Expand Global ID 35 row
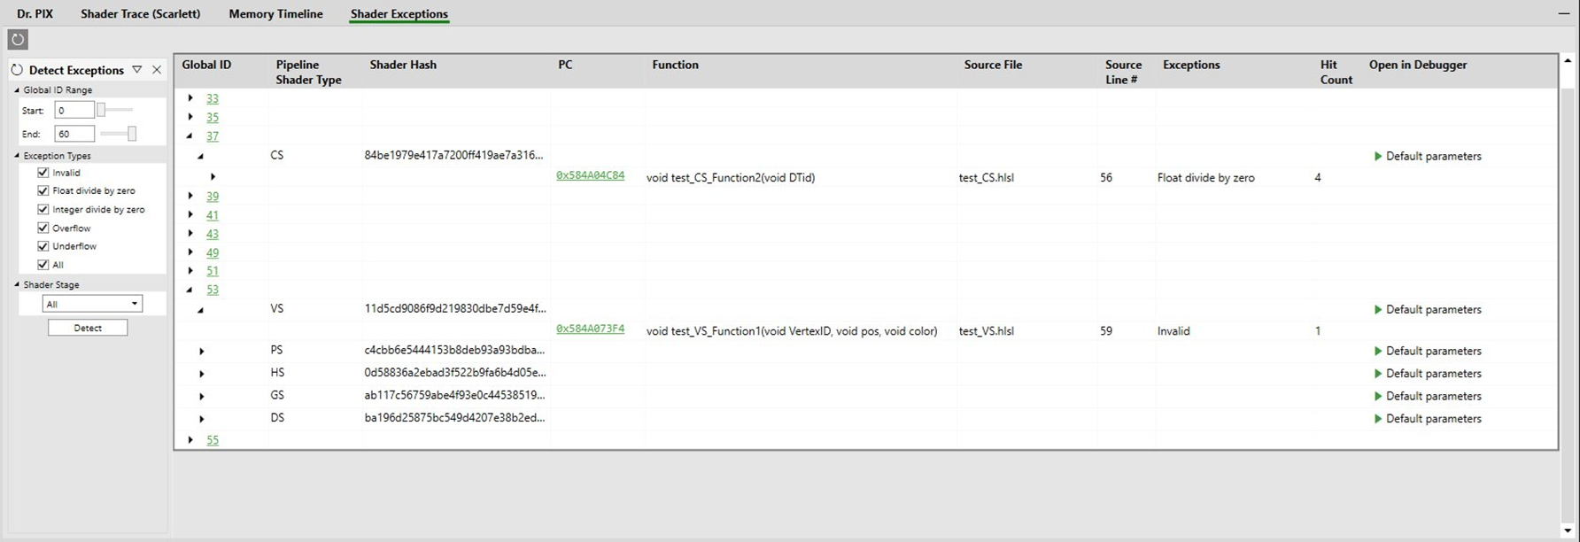Screen dimensions: 1580x542 (x=190, y=117)
